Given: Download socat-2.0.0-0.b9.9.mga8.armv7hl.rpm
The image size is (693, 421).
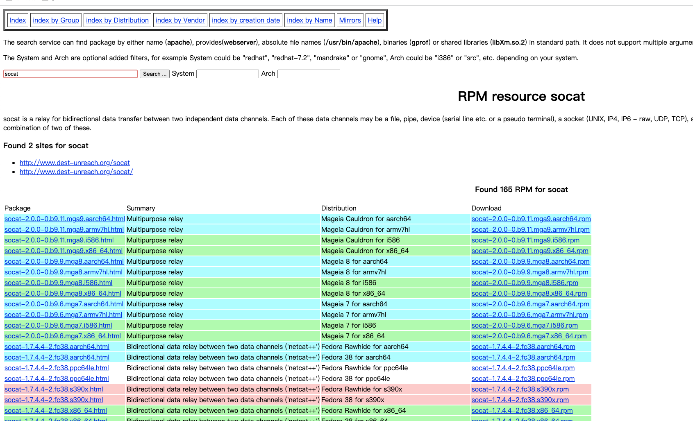Looking at the screenshot, I should point(530,272).
